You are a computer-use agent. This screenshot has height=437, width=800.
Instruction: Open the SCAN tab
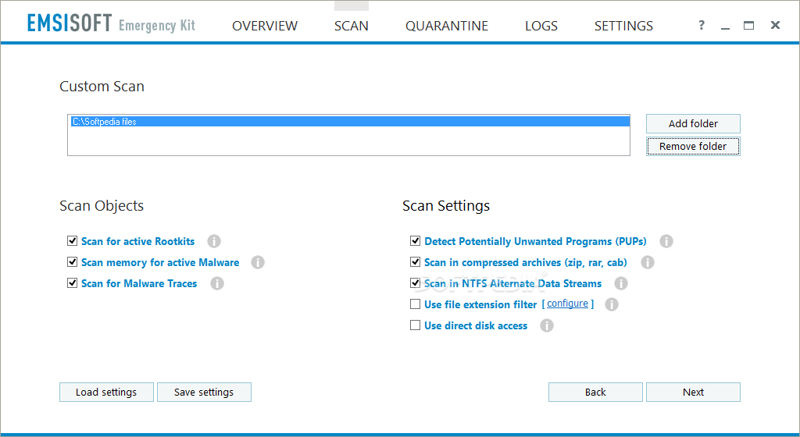tap(351, 26)
